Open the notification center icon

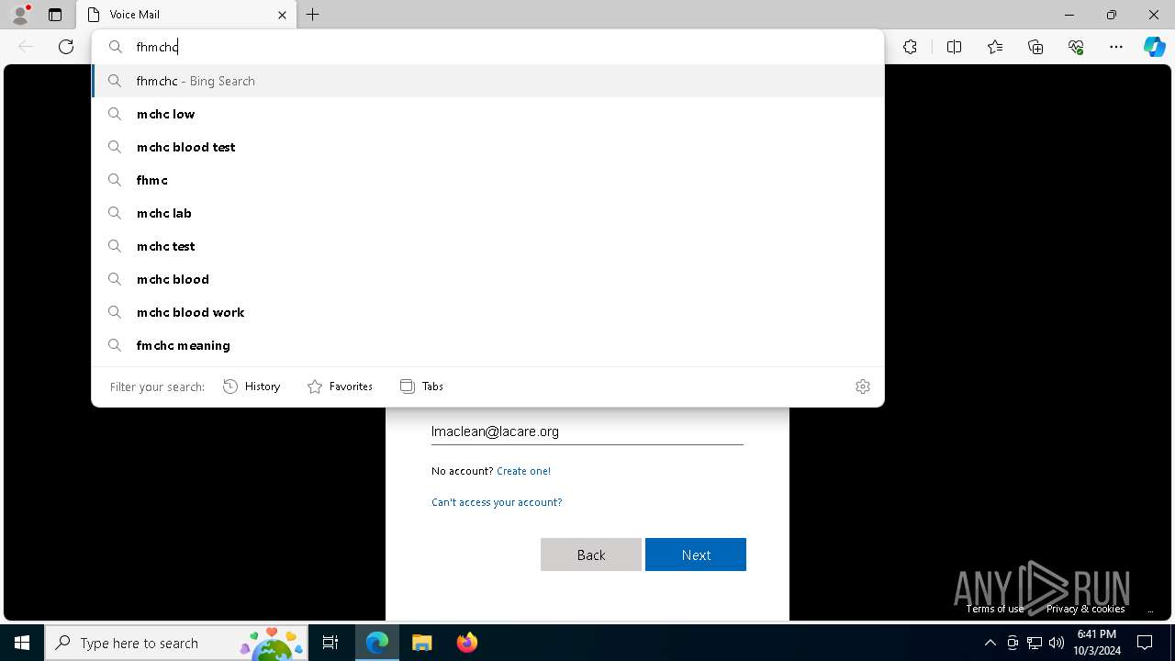point(1145,643)
